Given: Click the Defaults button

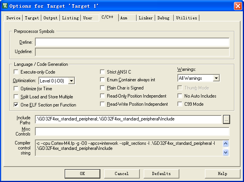Looking at the screenshot, I should (x=161, y=173).
